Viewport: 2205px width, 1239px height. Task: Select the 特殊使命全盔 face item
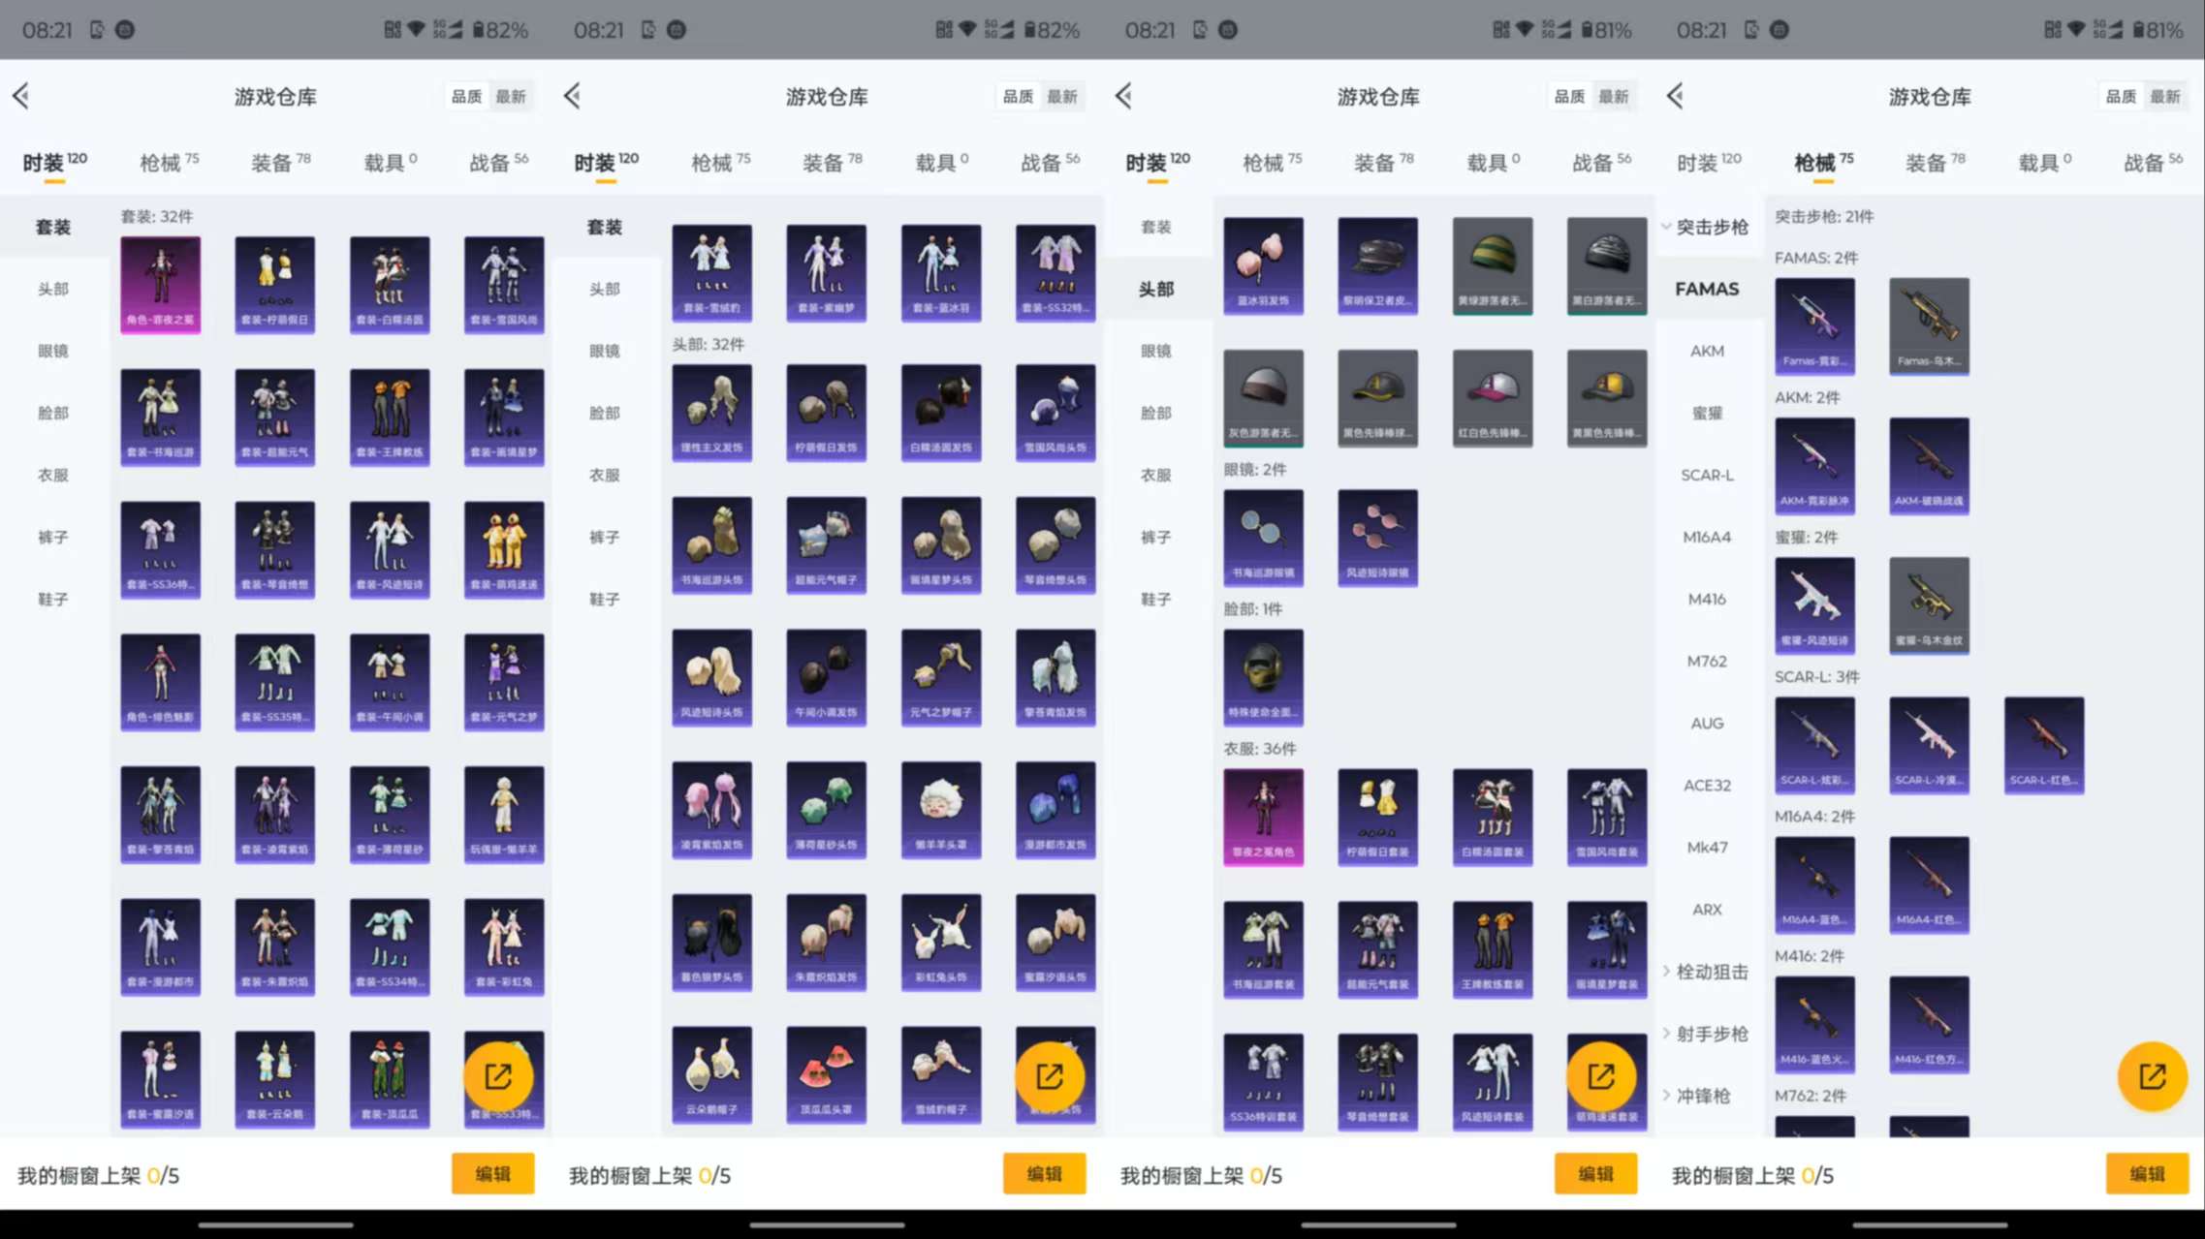click(x=1263, y=676)
